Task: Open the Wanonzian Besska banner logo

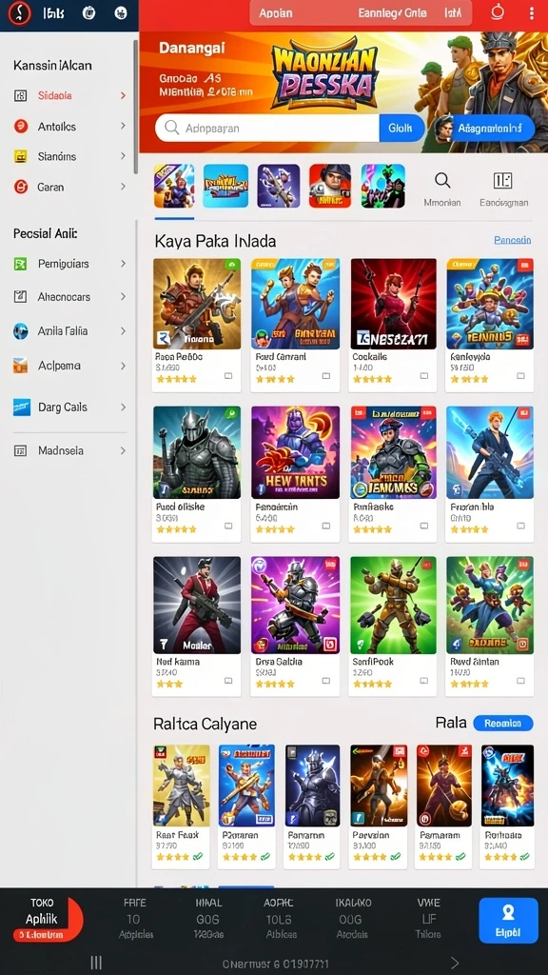Action: pyautogui.click(x=324, y=76)
